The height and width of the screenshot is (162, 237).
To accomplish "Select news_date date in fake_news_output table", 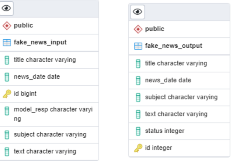I will [x=168, y=80].
